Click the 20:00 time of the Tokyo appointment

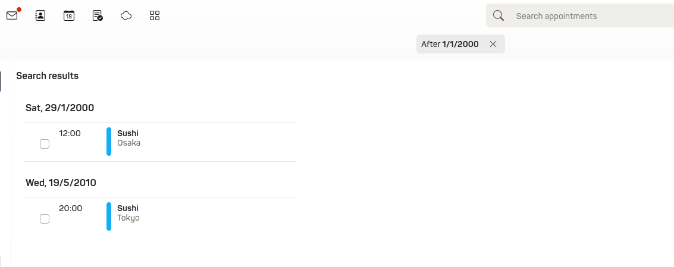tap(70, 208)
